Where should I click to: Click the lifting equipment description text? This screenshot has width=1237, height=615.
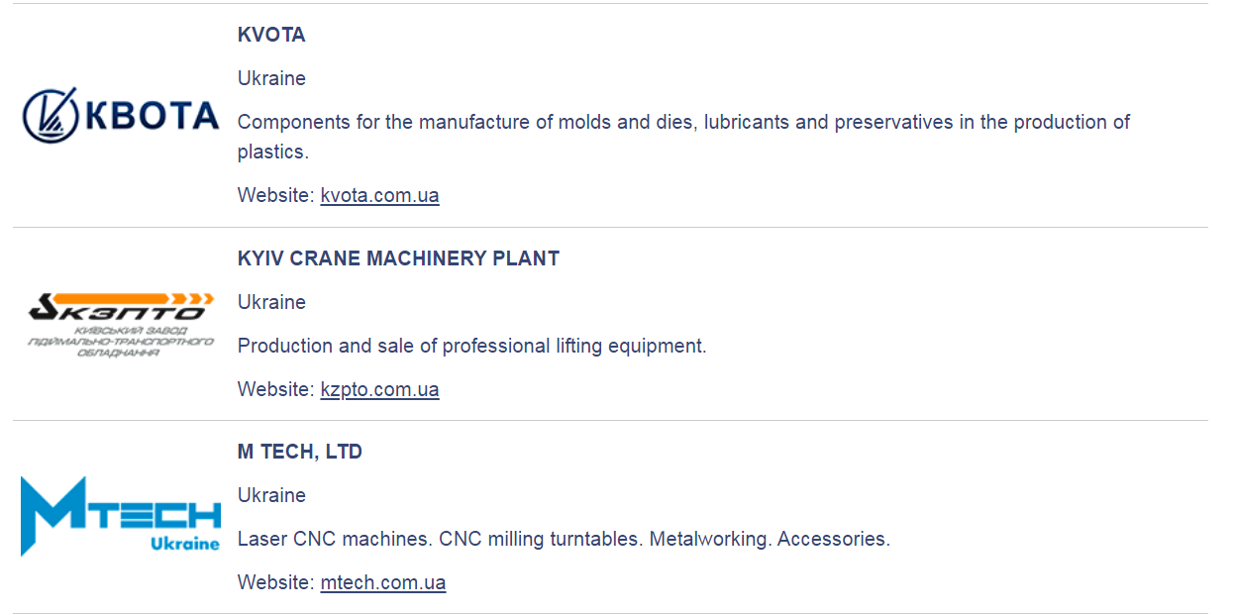coord(471,346)
